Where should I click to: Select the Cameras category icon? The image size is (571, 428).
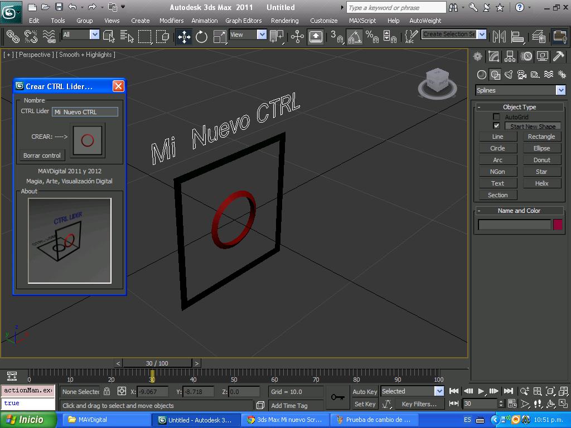pos(522,75)
